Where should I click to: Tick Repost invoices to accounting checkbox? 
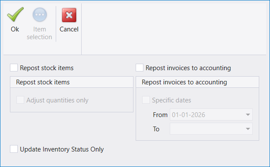click(x=140, y=68)
